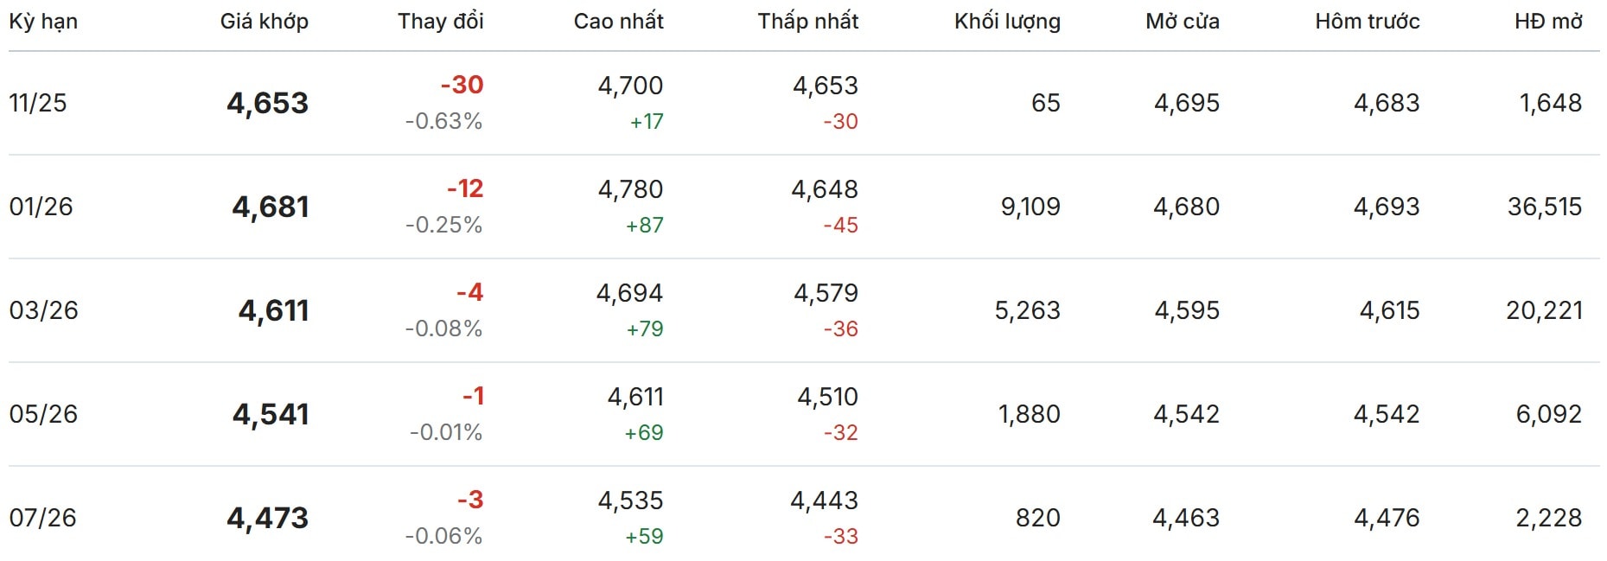This screenshot has height=561, width=1607.
Task: Open the 01/26 contract row
Action: [41, 207]
